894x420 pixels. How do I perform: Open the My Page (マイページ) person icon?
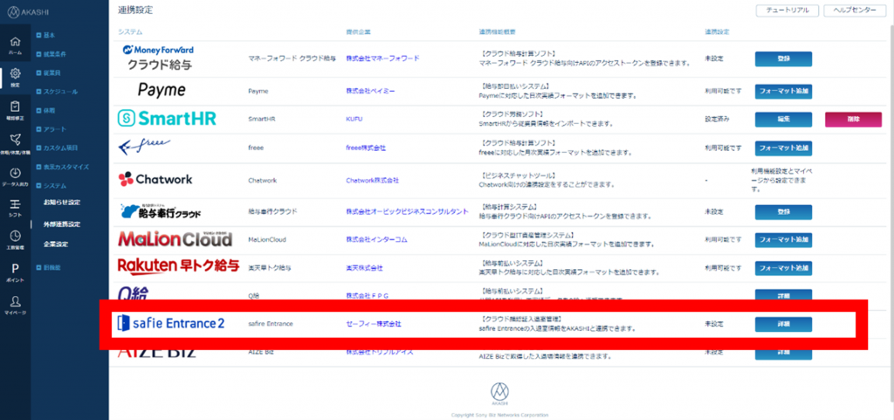point(16,305)
